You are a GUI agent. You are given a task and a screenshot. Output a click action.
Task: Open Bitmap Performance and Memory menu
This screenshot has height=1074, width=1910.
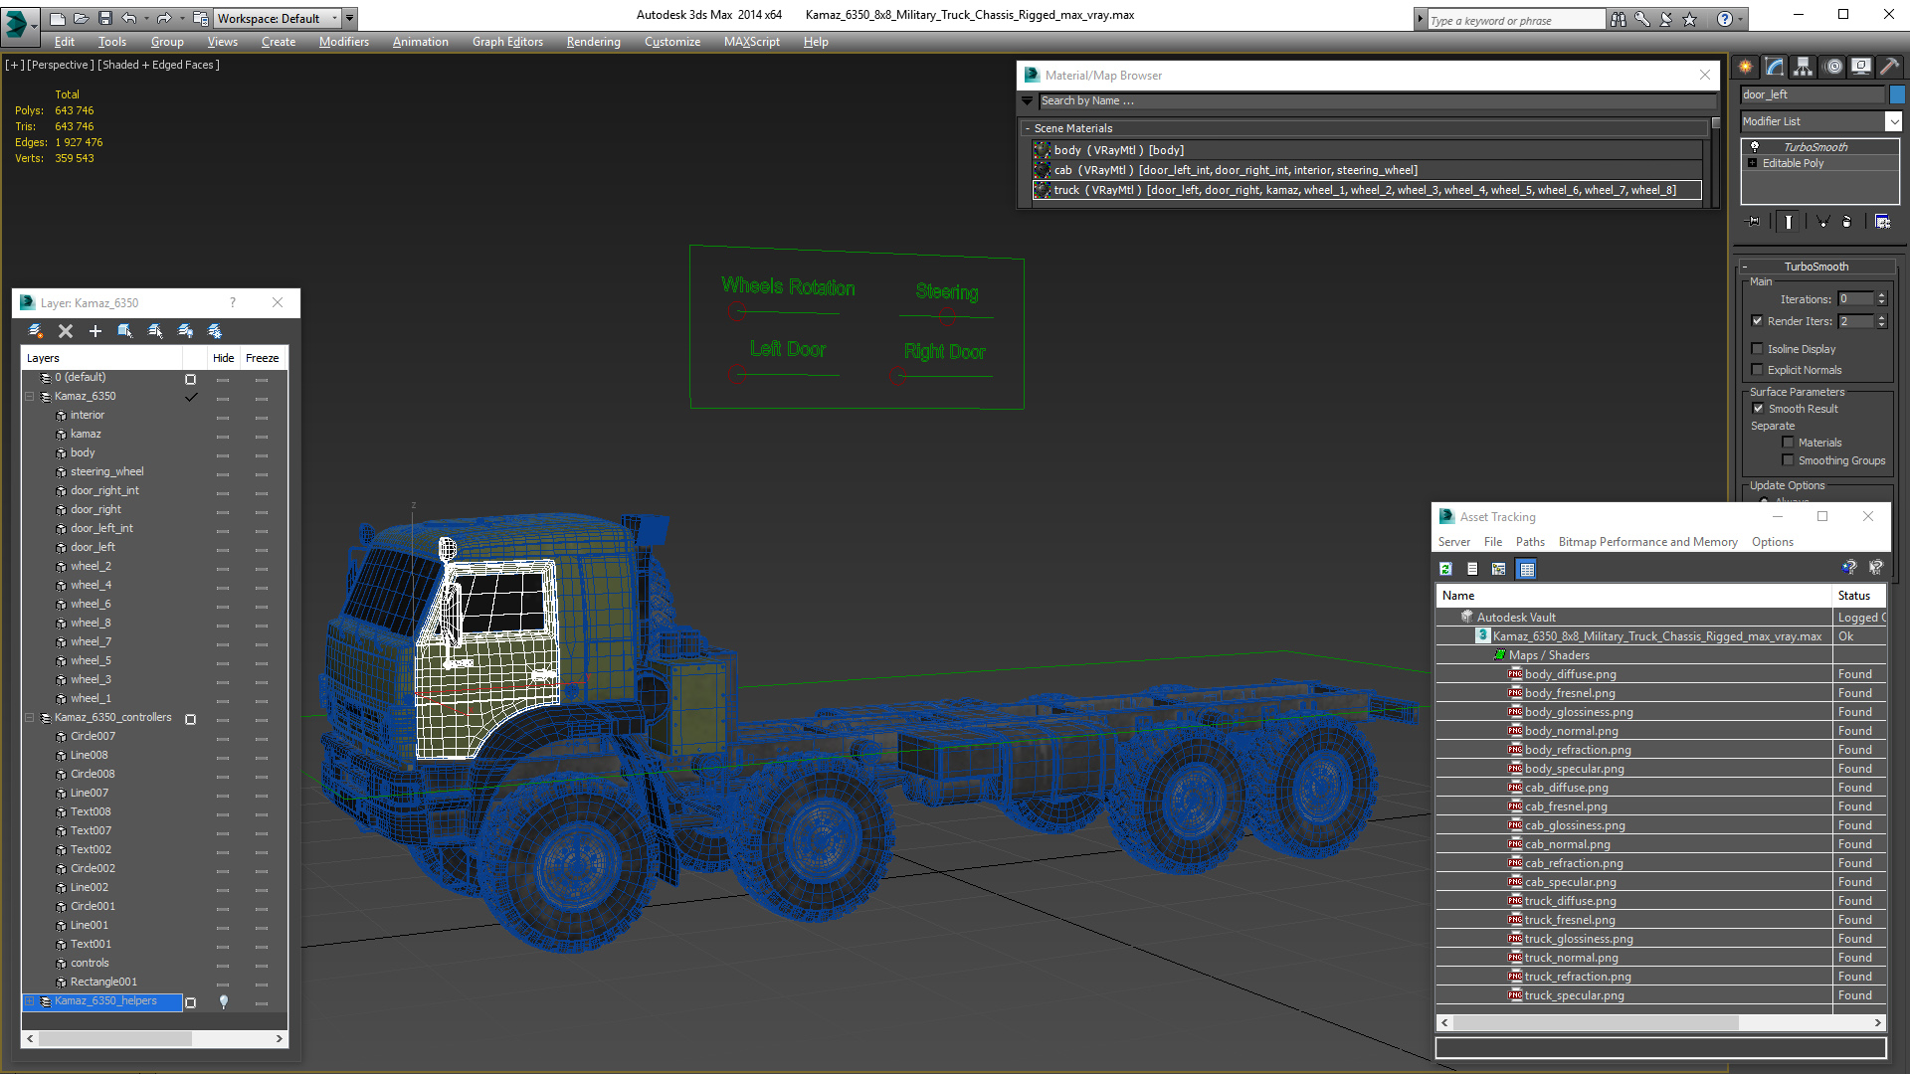tap(1647, 542)
